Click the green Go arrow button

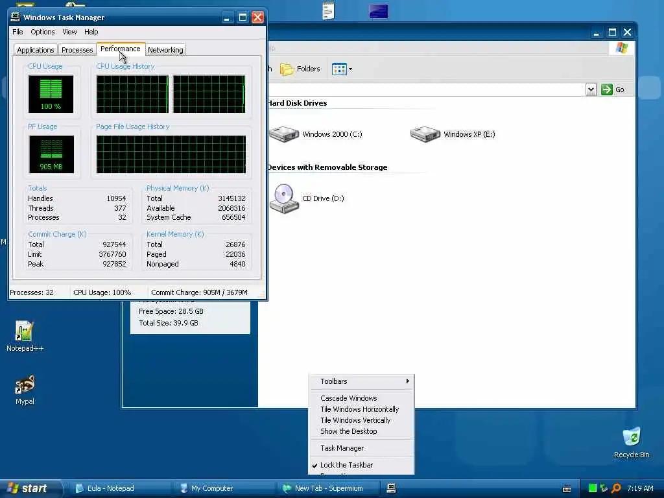606,89
